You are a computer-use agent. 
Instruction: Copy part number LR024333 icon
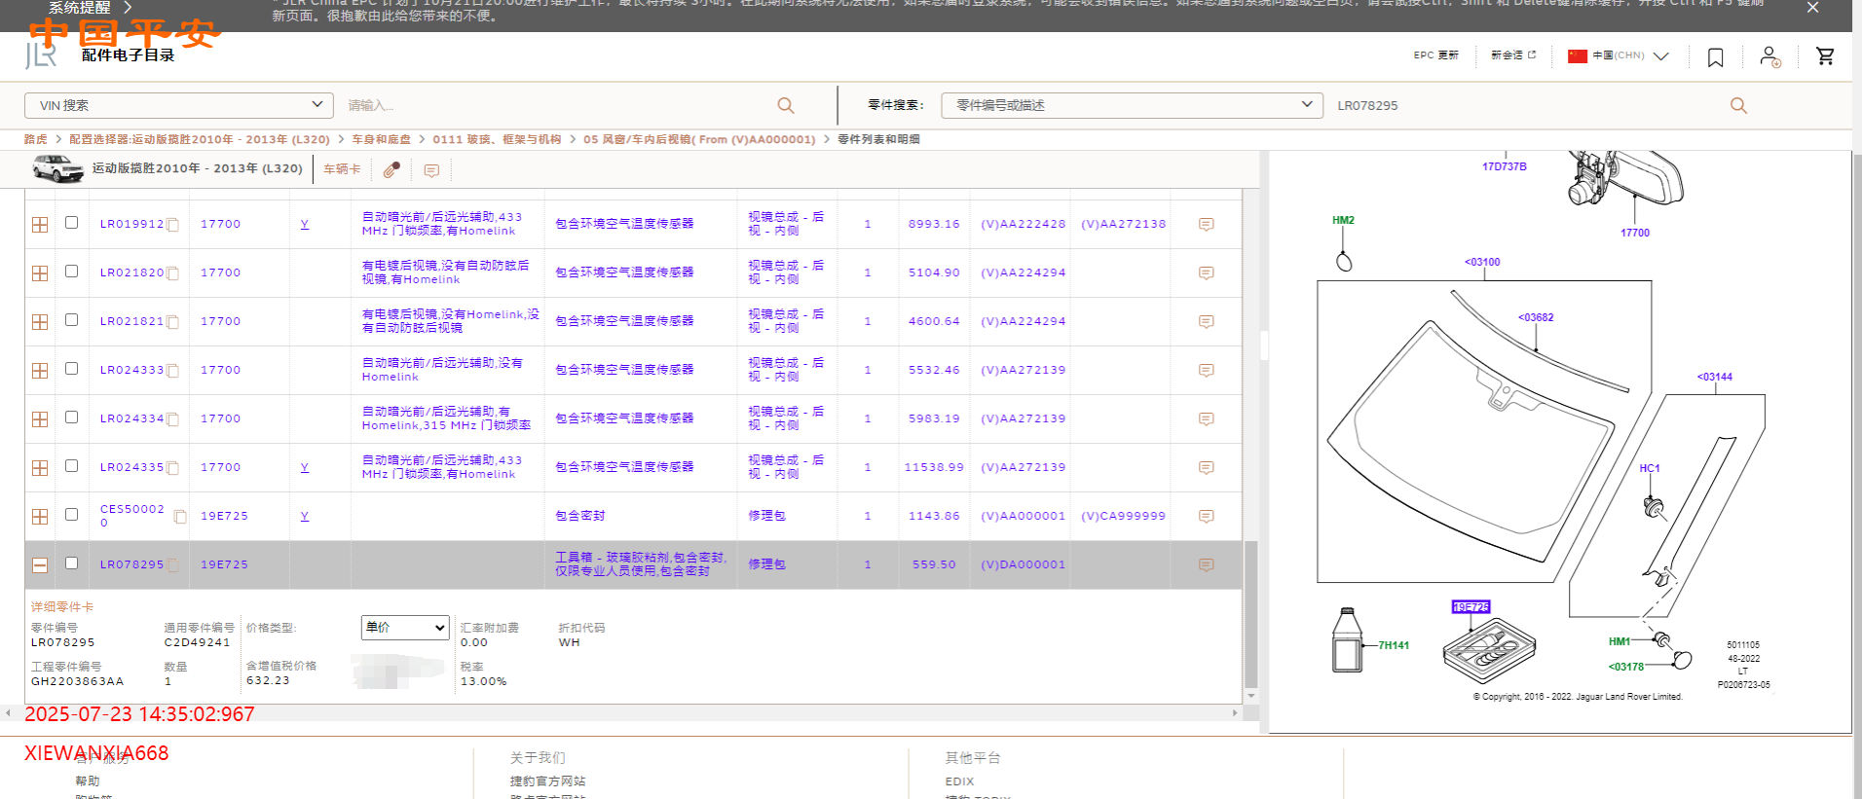point(172,371)
